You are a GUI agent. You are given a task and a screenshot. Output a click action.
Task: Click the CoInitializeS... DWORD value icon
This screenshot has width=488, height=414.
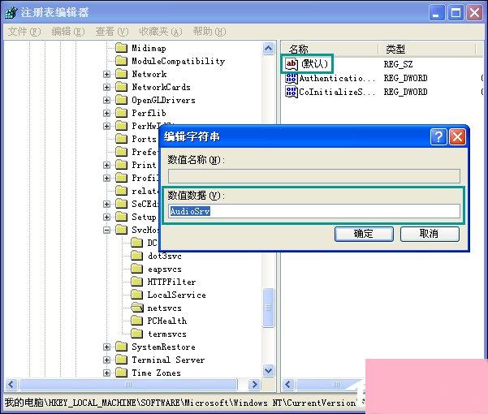click(x=292, y=92)
